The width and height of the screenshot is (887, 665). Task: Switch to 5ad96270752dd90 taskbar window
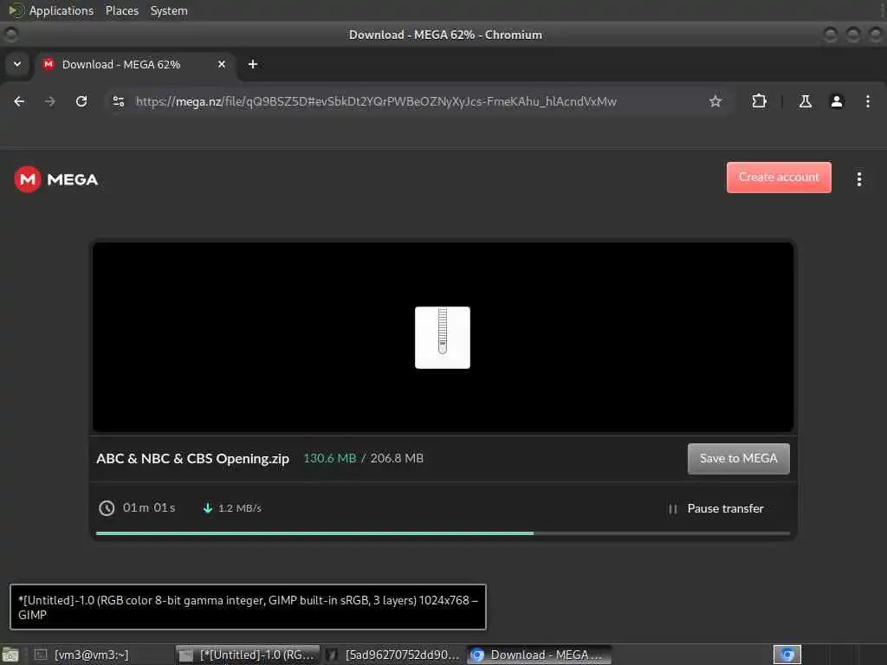pyautogui.click(x=394, y=655)
